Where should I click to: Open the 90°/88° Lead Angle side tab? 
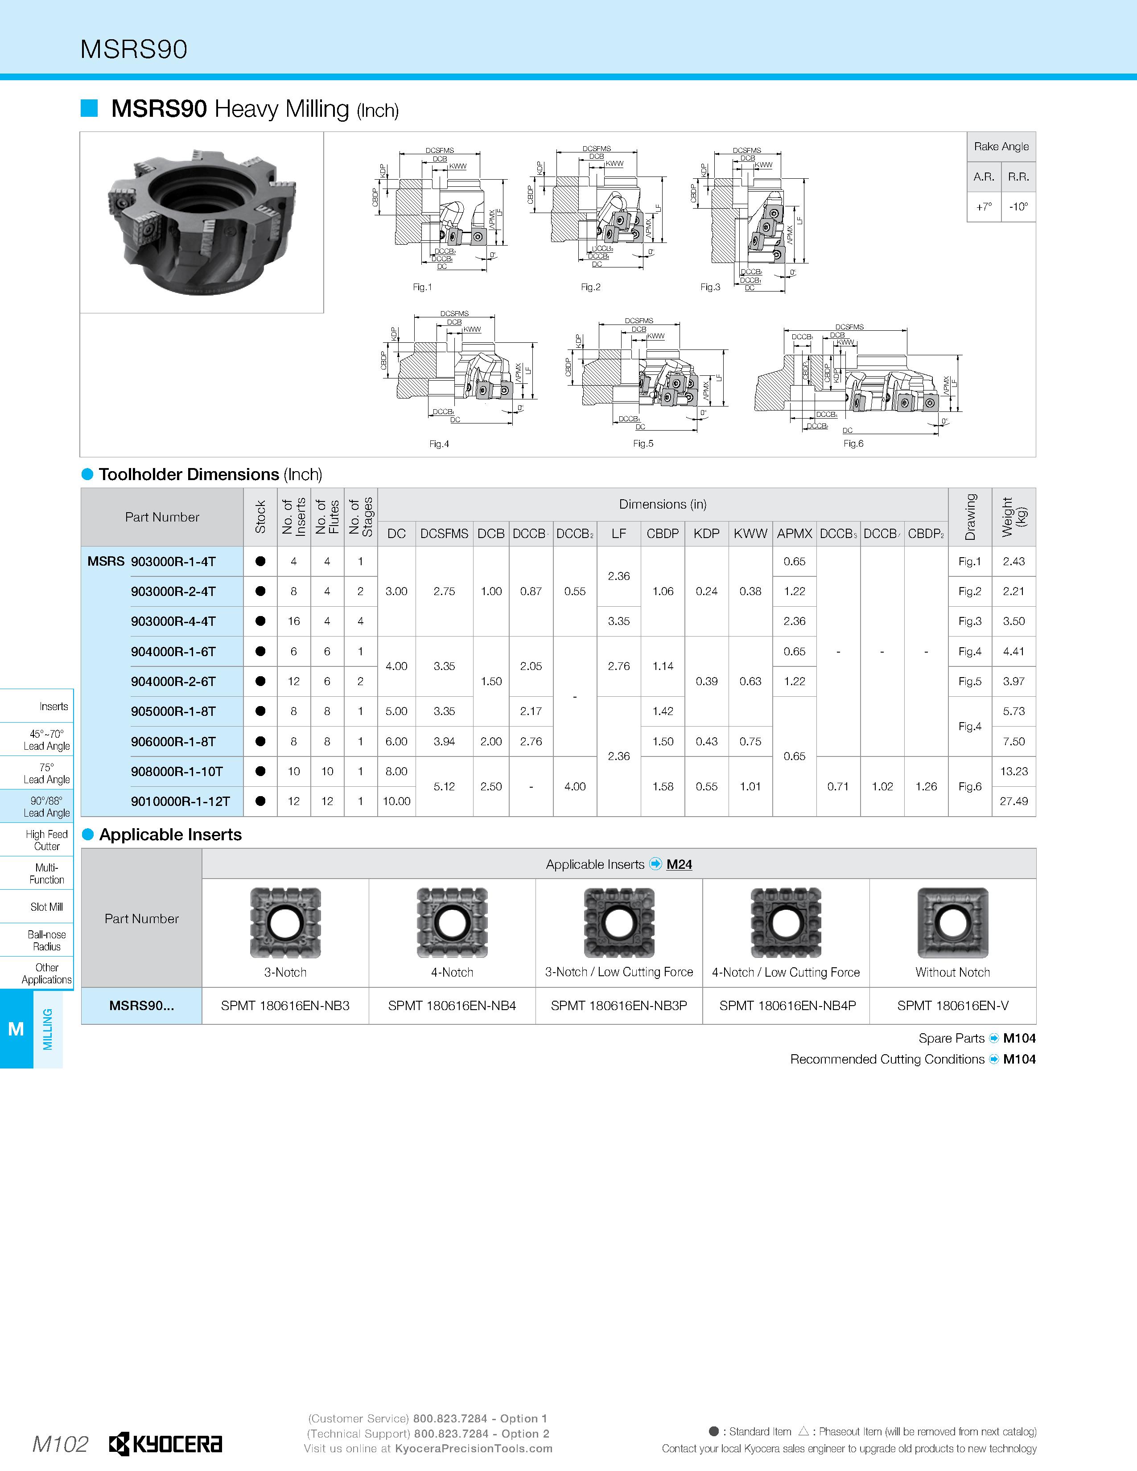[x=37, y=806]
